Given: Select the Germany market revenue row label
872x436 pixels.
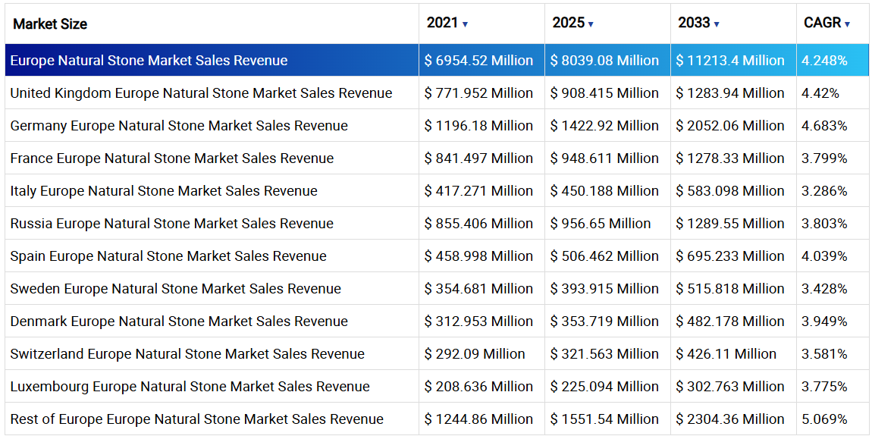Looking at the screenshot, I should point(179,126).
